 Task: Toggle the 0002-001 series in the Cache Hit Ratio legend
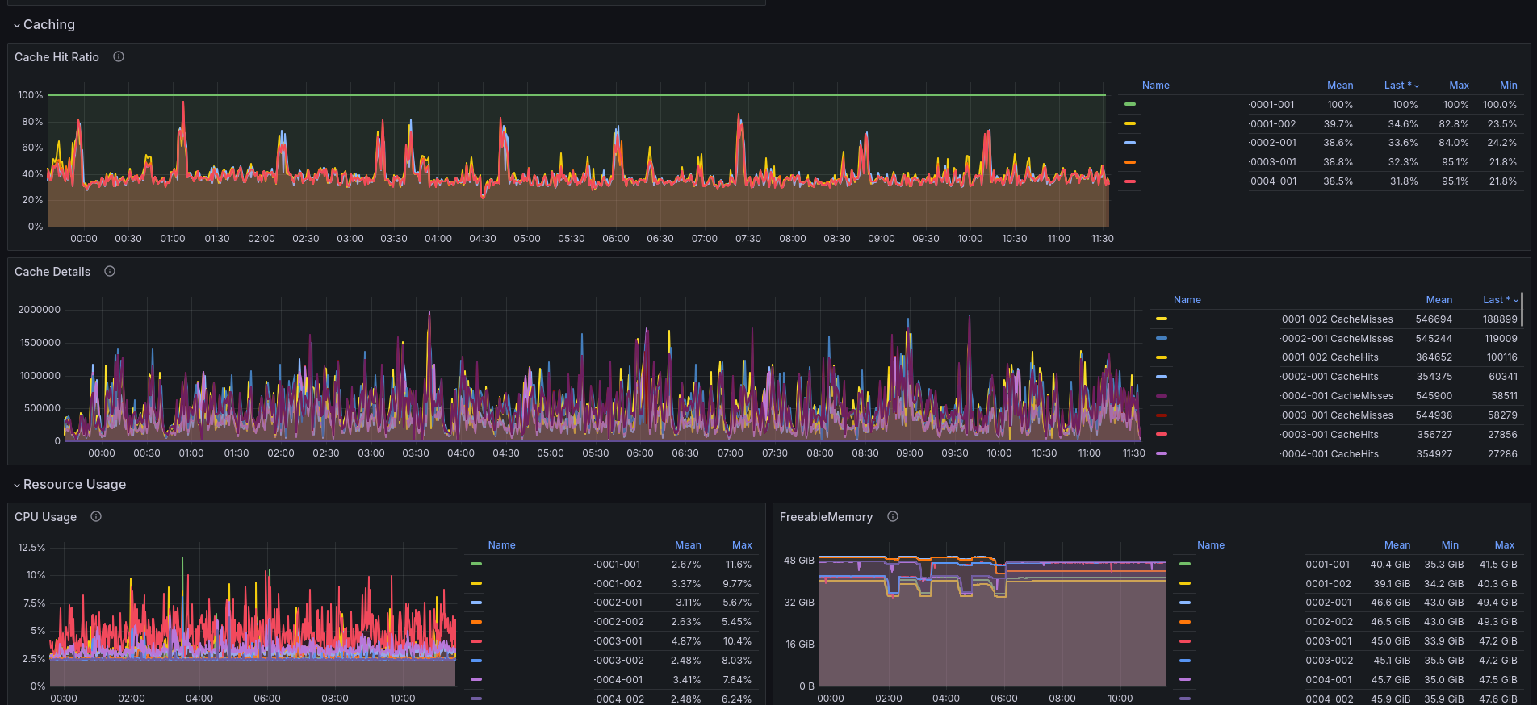point(1273,143)
